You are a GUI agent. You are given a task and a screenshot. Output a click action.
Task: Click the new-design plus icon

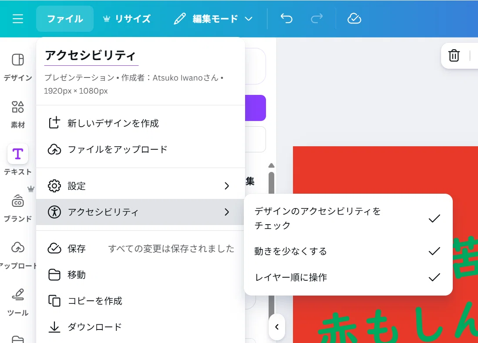[x=54, y=123]
